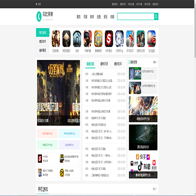Viewport: 196px width, 196px height.
Task: Click the home icon in the dark top bar
Action: [x=36, y=4]
